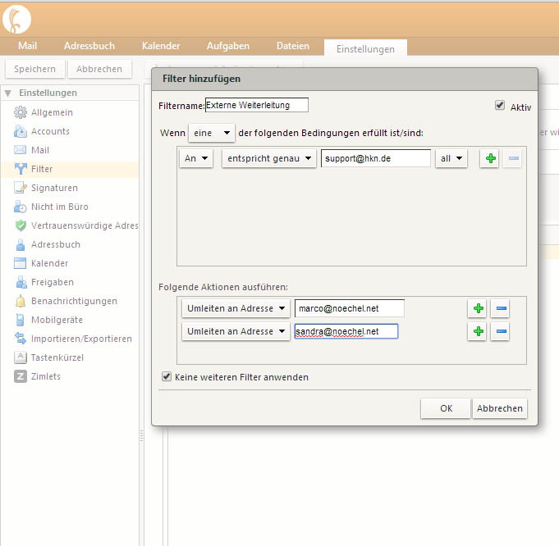Click the Abbrechen toolbar button
The image size is (559, 546).
[x=99, y=69]
